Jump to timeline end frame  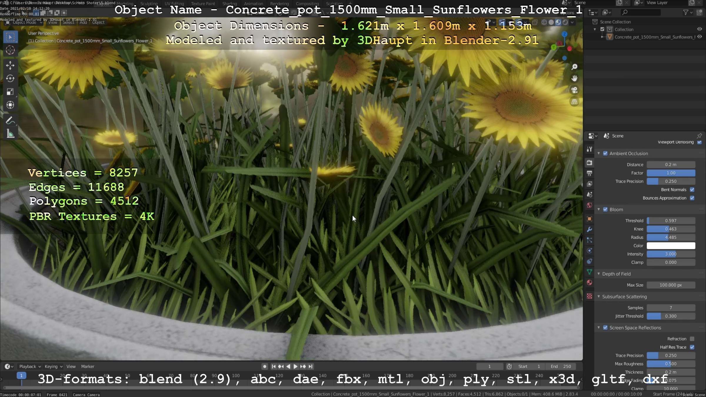click(311, 366)
